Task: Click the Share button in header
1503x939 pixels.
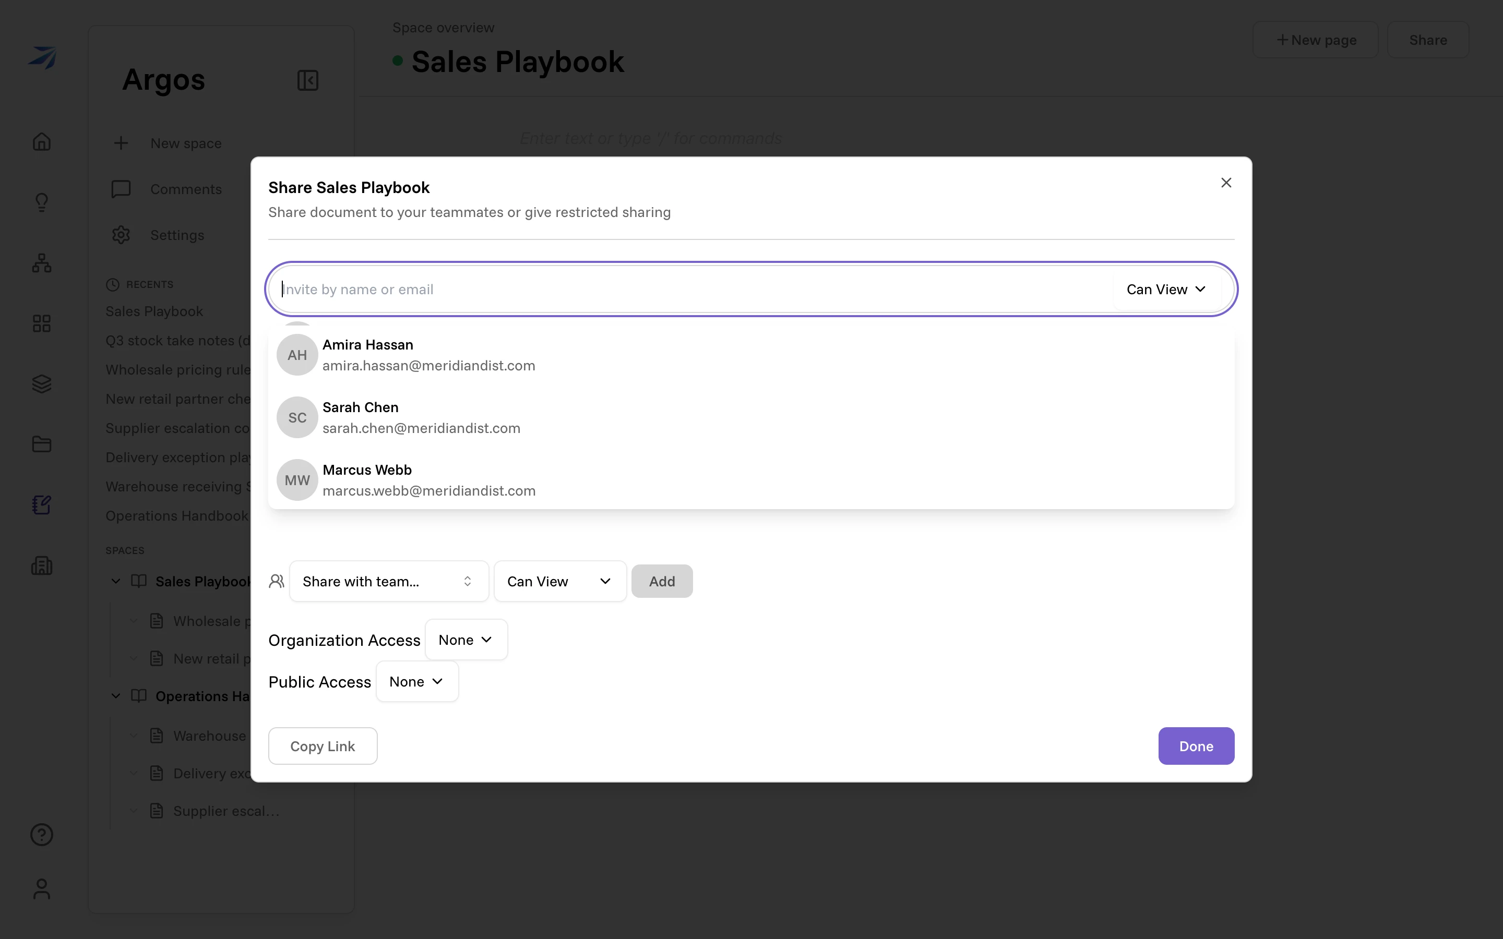Action: [x=1428, y=40]
